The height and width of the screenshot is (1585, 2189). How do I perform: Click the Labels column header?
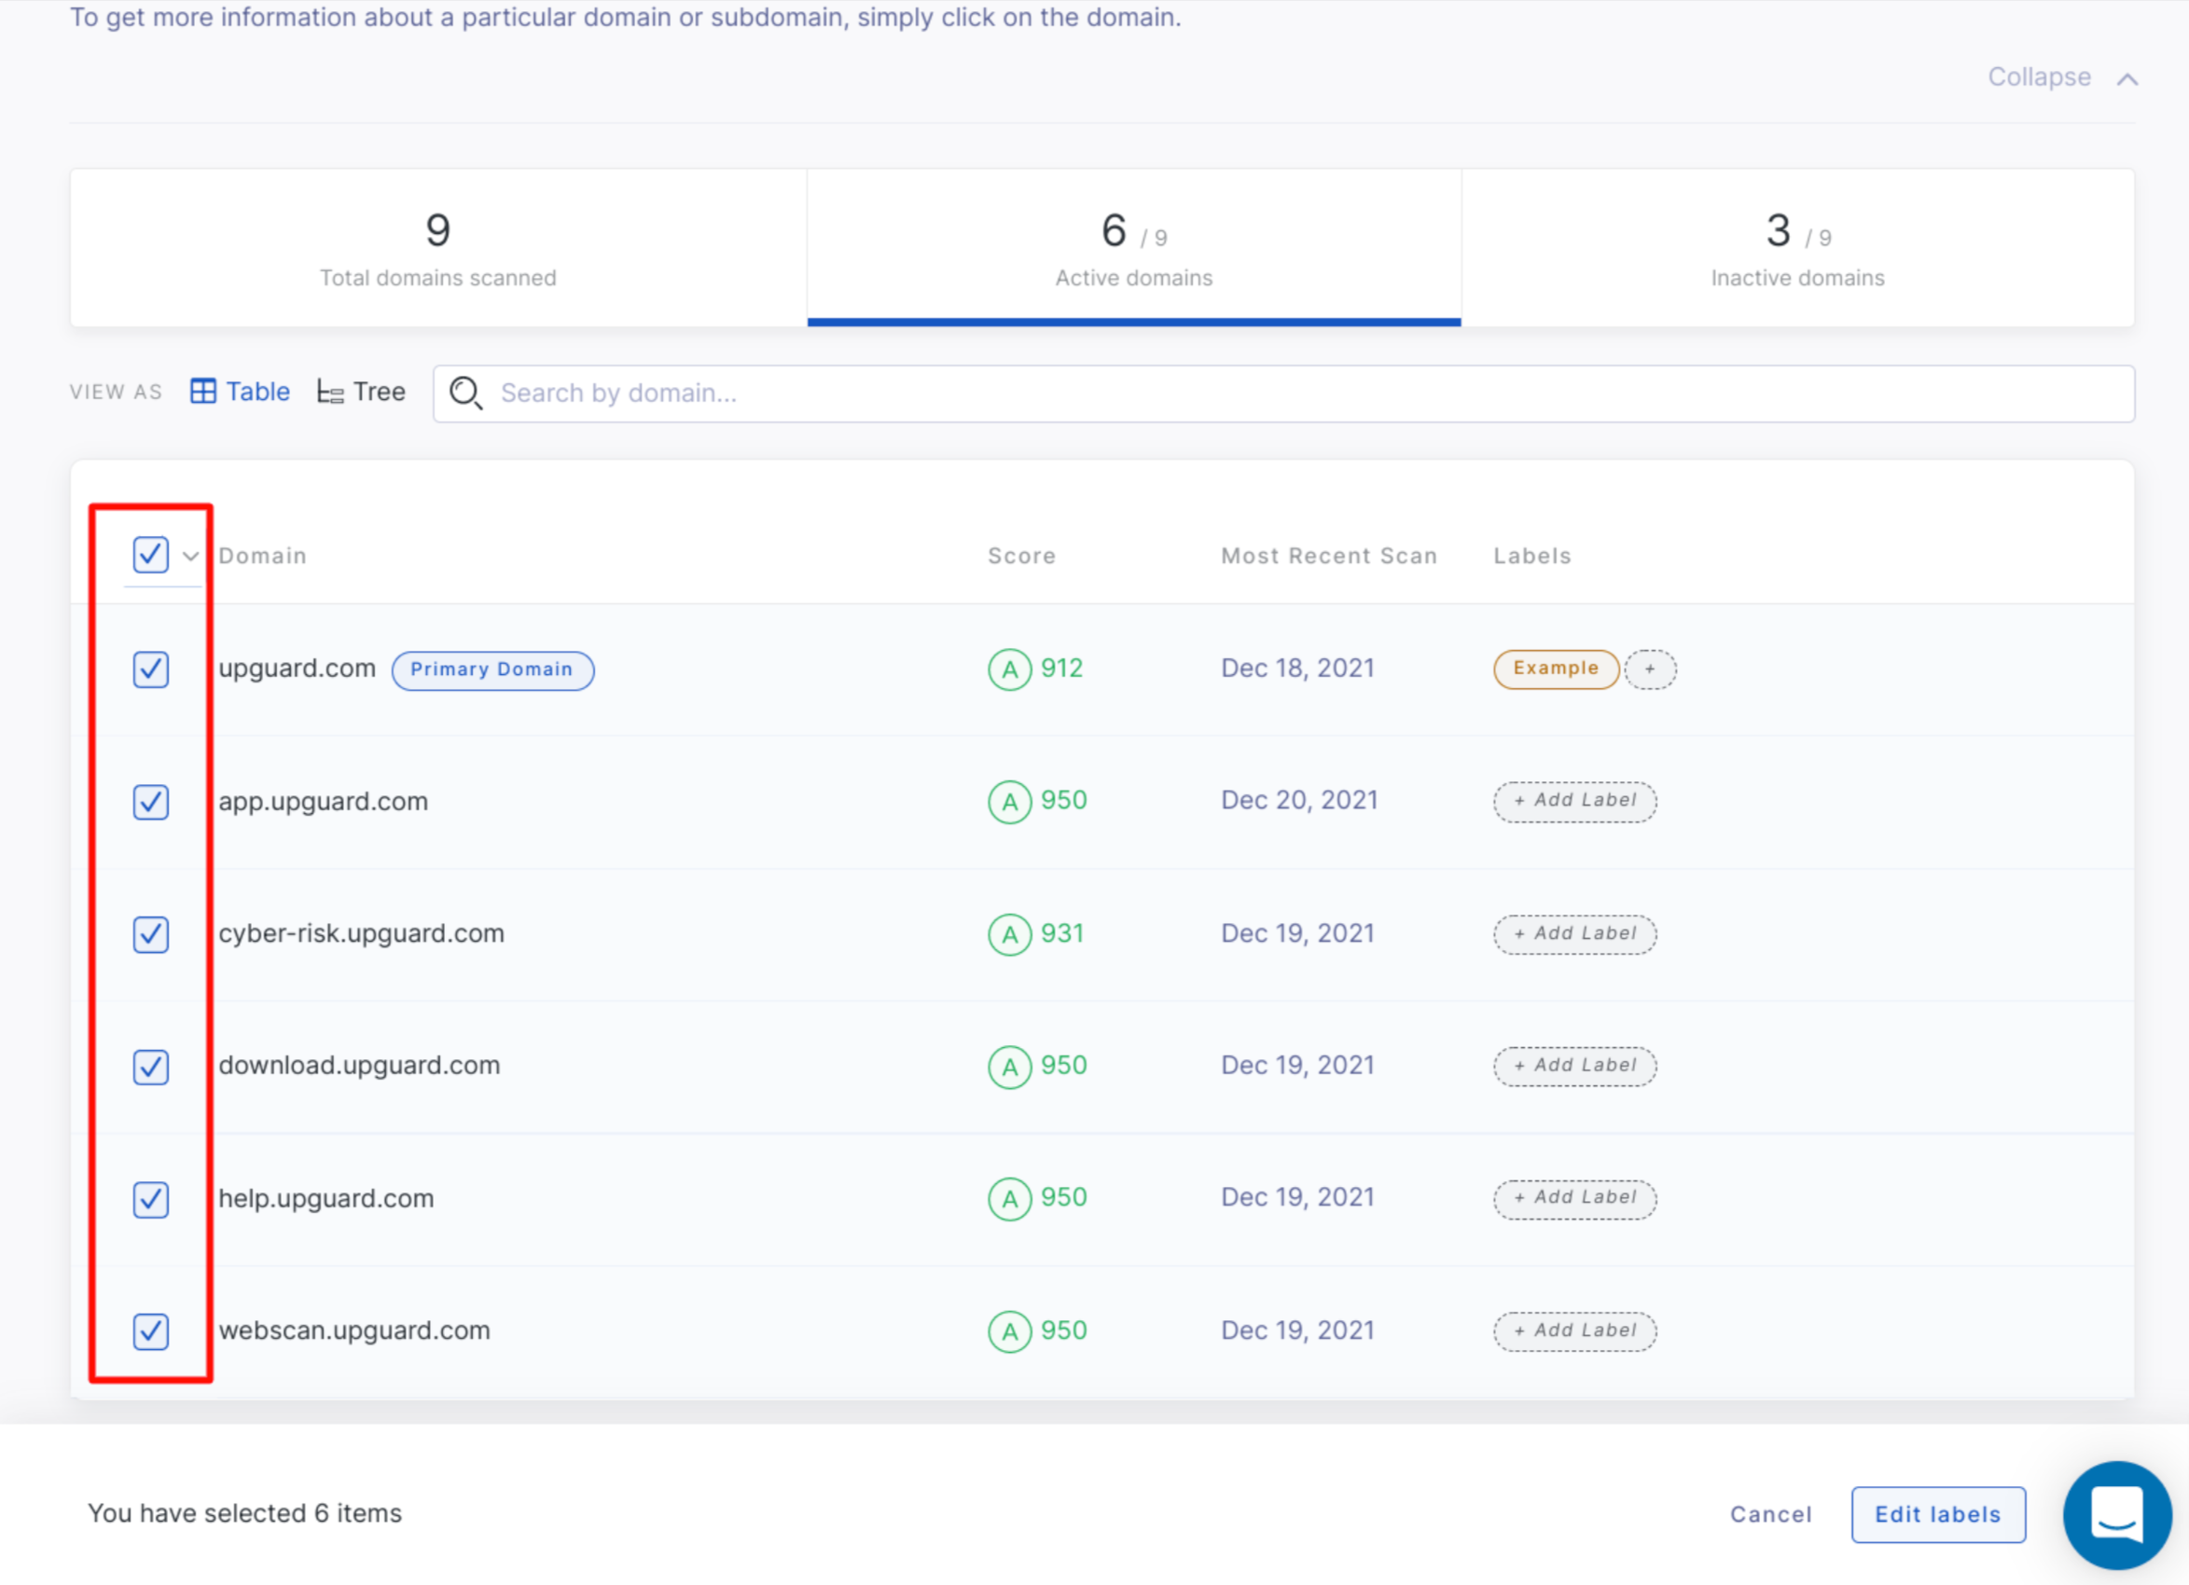point(1531,557)
